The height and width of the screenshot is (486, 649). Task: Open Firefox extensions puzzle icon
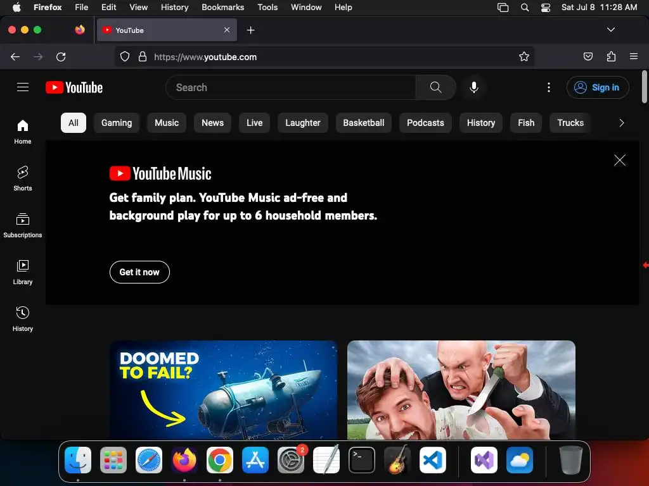point(611,56)
